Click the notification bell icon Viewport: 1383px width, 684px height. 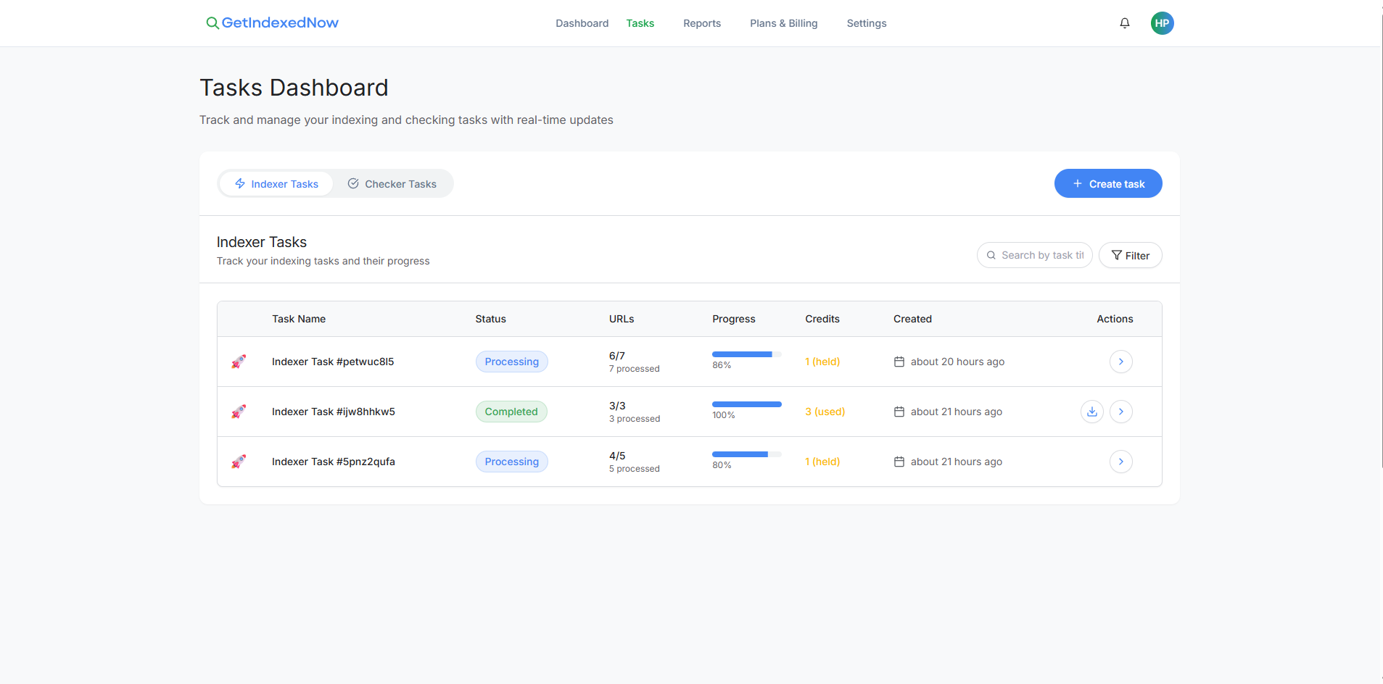[1125, 22]
